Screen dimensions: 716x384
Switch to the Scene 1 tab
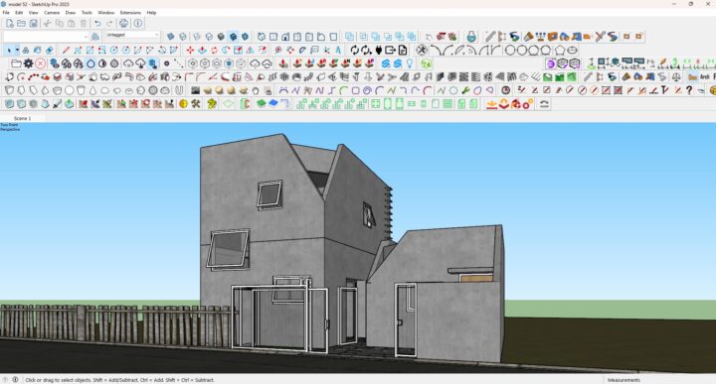click(22, 118)
